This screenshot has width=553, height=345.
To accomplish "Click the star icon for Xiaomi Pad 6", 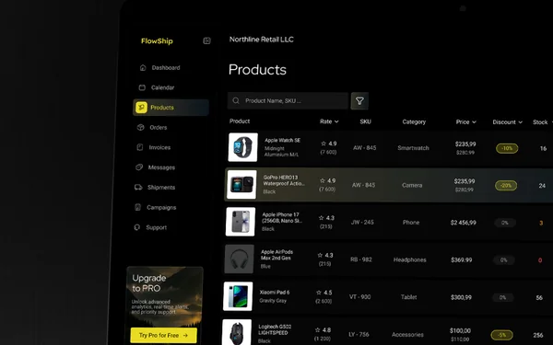I will point(319,293).
